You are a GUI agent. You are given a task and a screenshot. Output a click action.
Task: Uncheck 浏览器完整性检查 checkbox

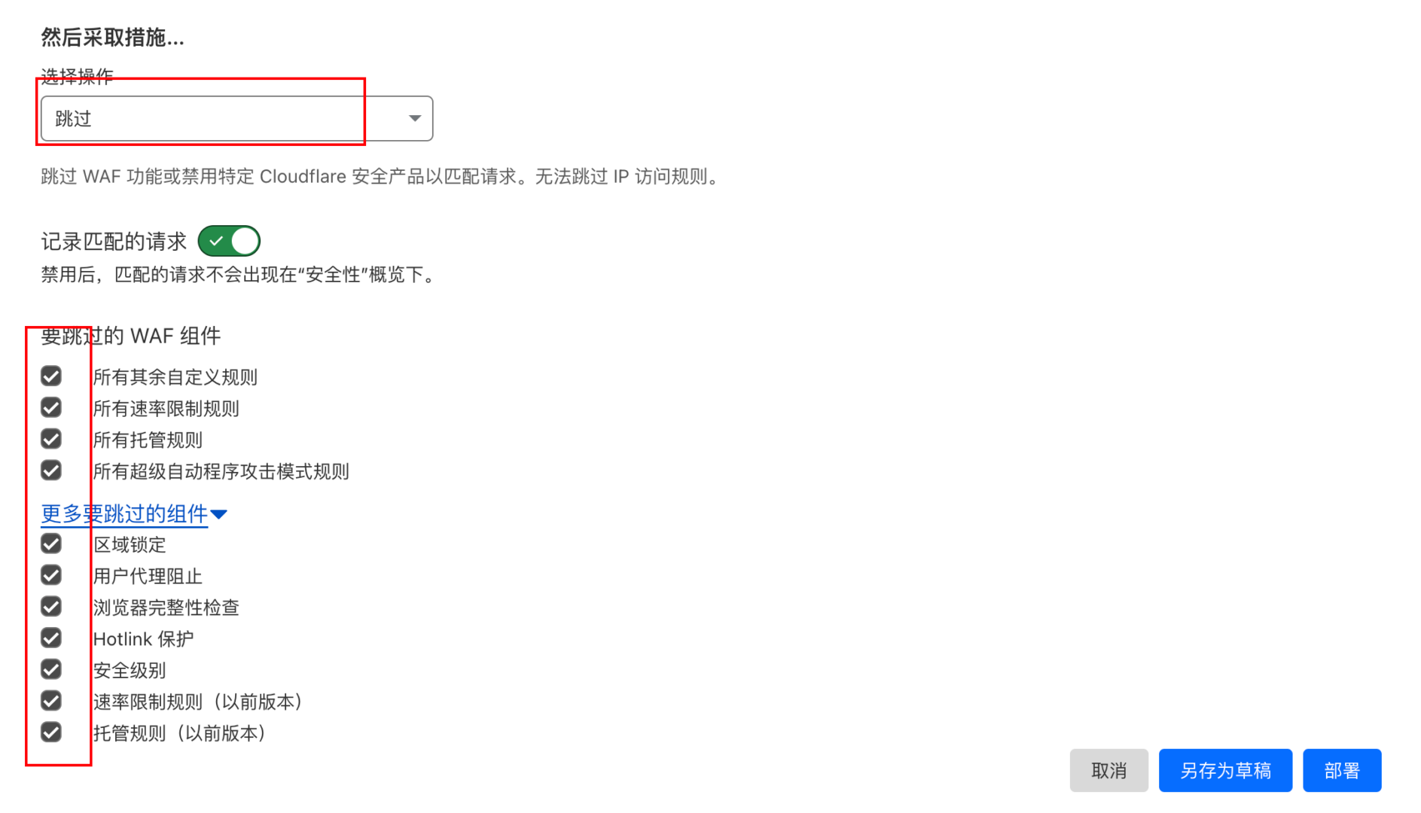tap(51, 607)
